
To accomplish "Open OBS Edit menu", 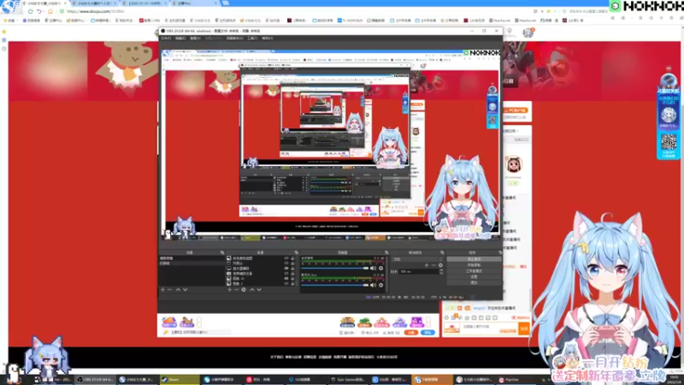I will (180, 38).
